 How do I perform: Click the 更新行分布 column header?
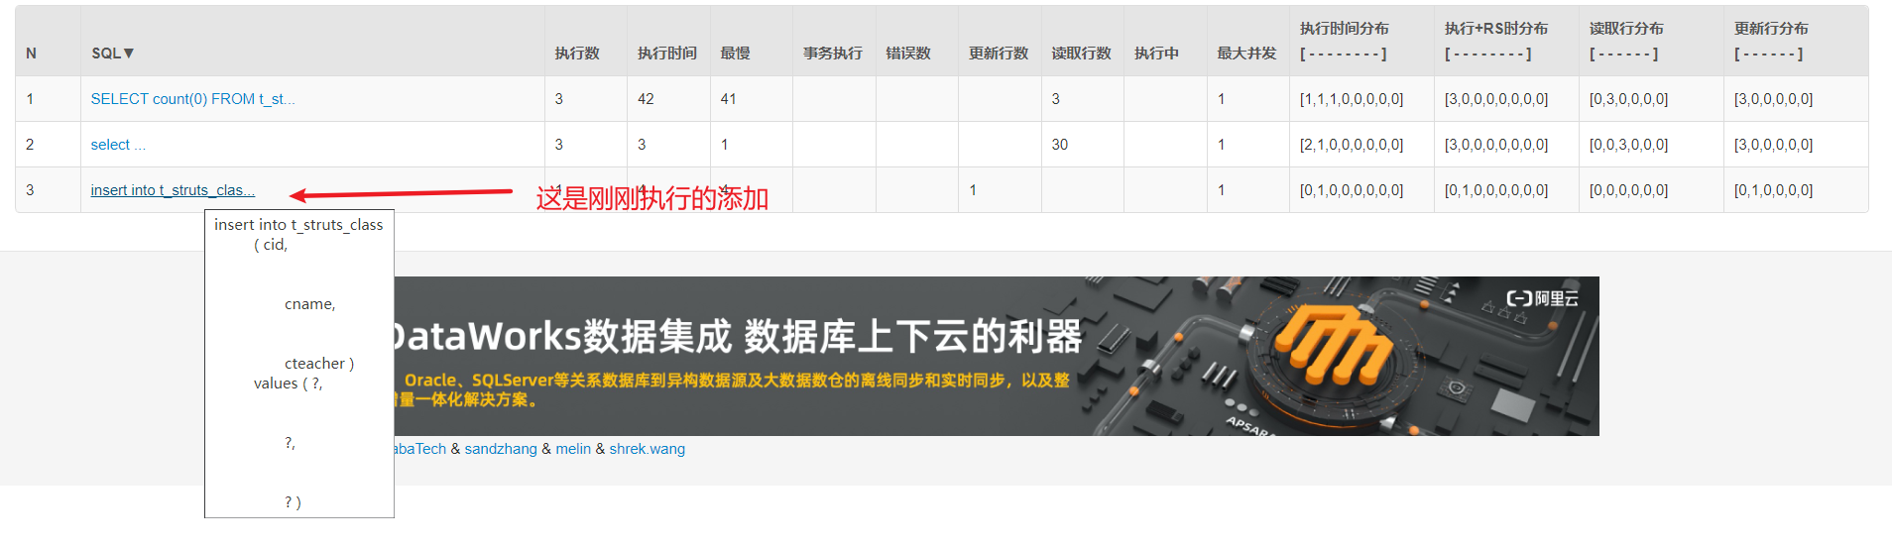[1771, 41]
